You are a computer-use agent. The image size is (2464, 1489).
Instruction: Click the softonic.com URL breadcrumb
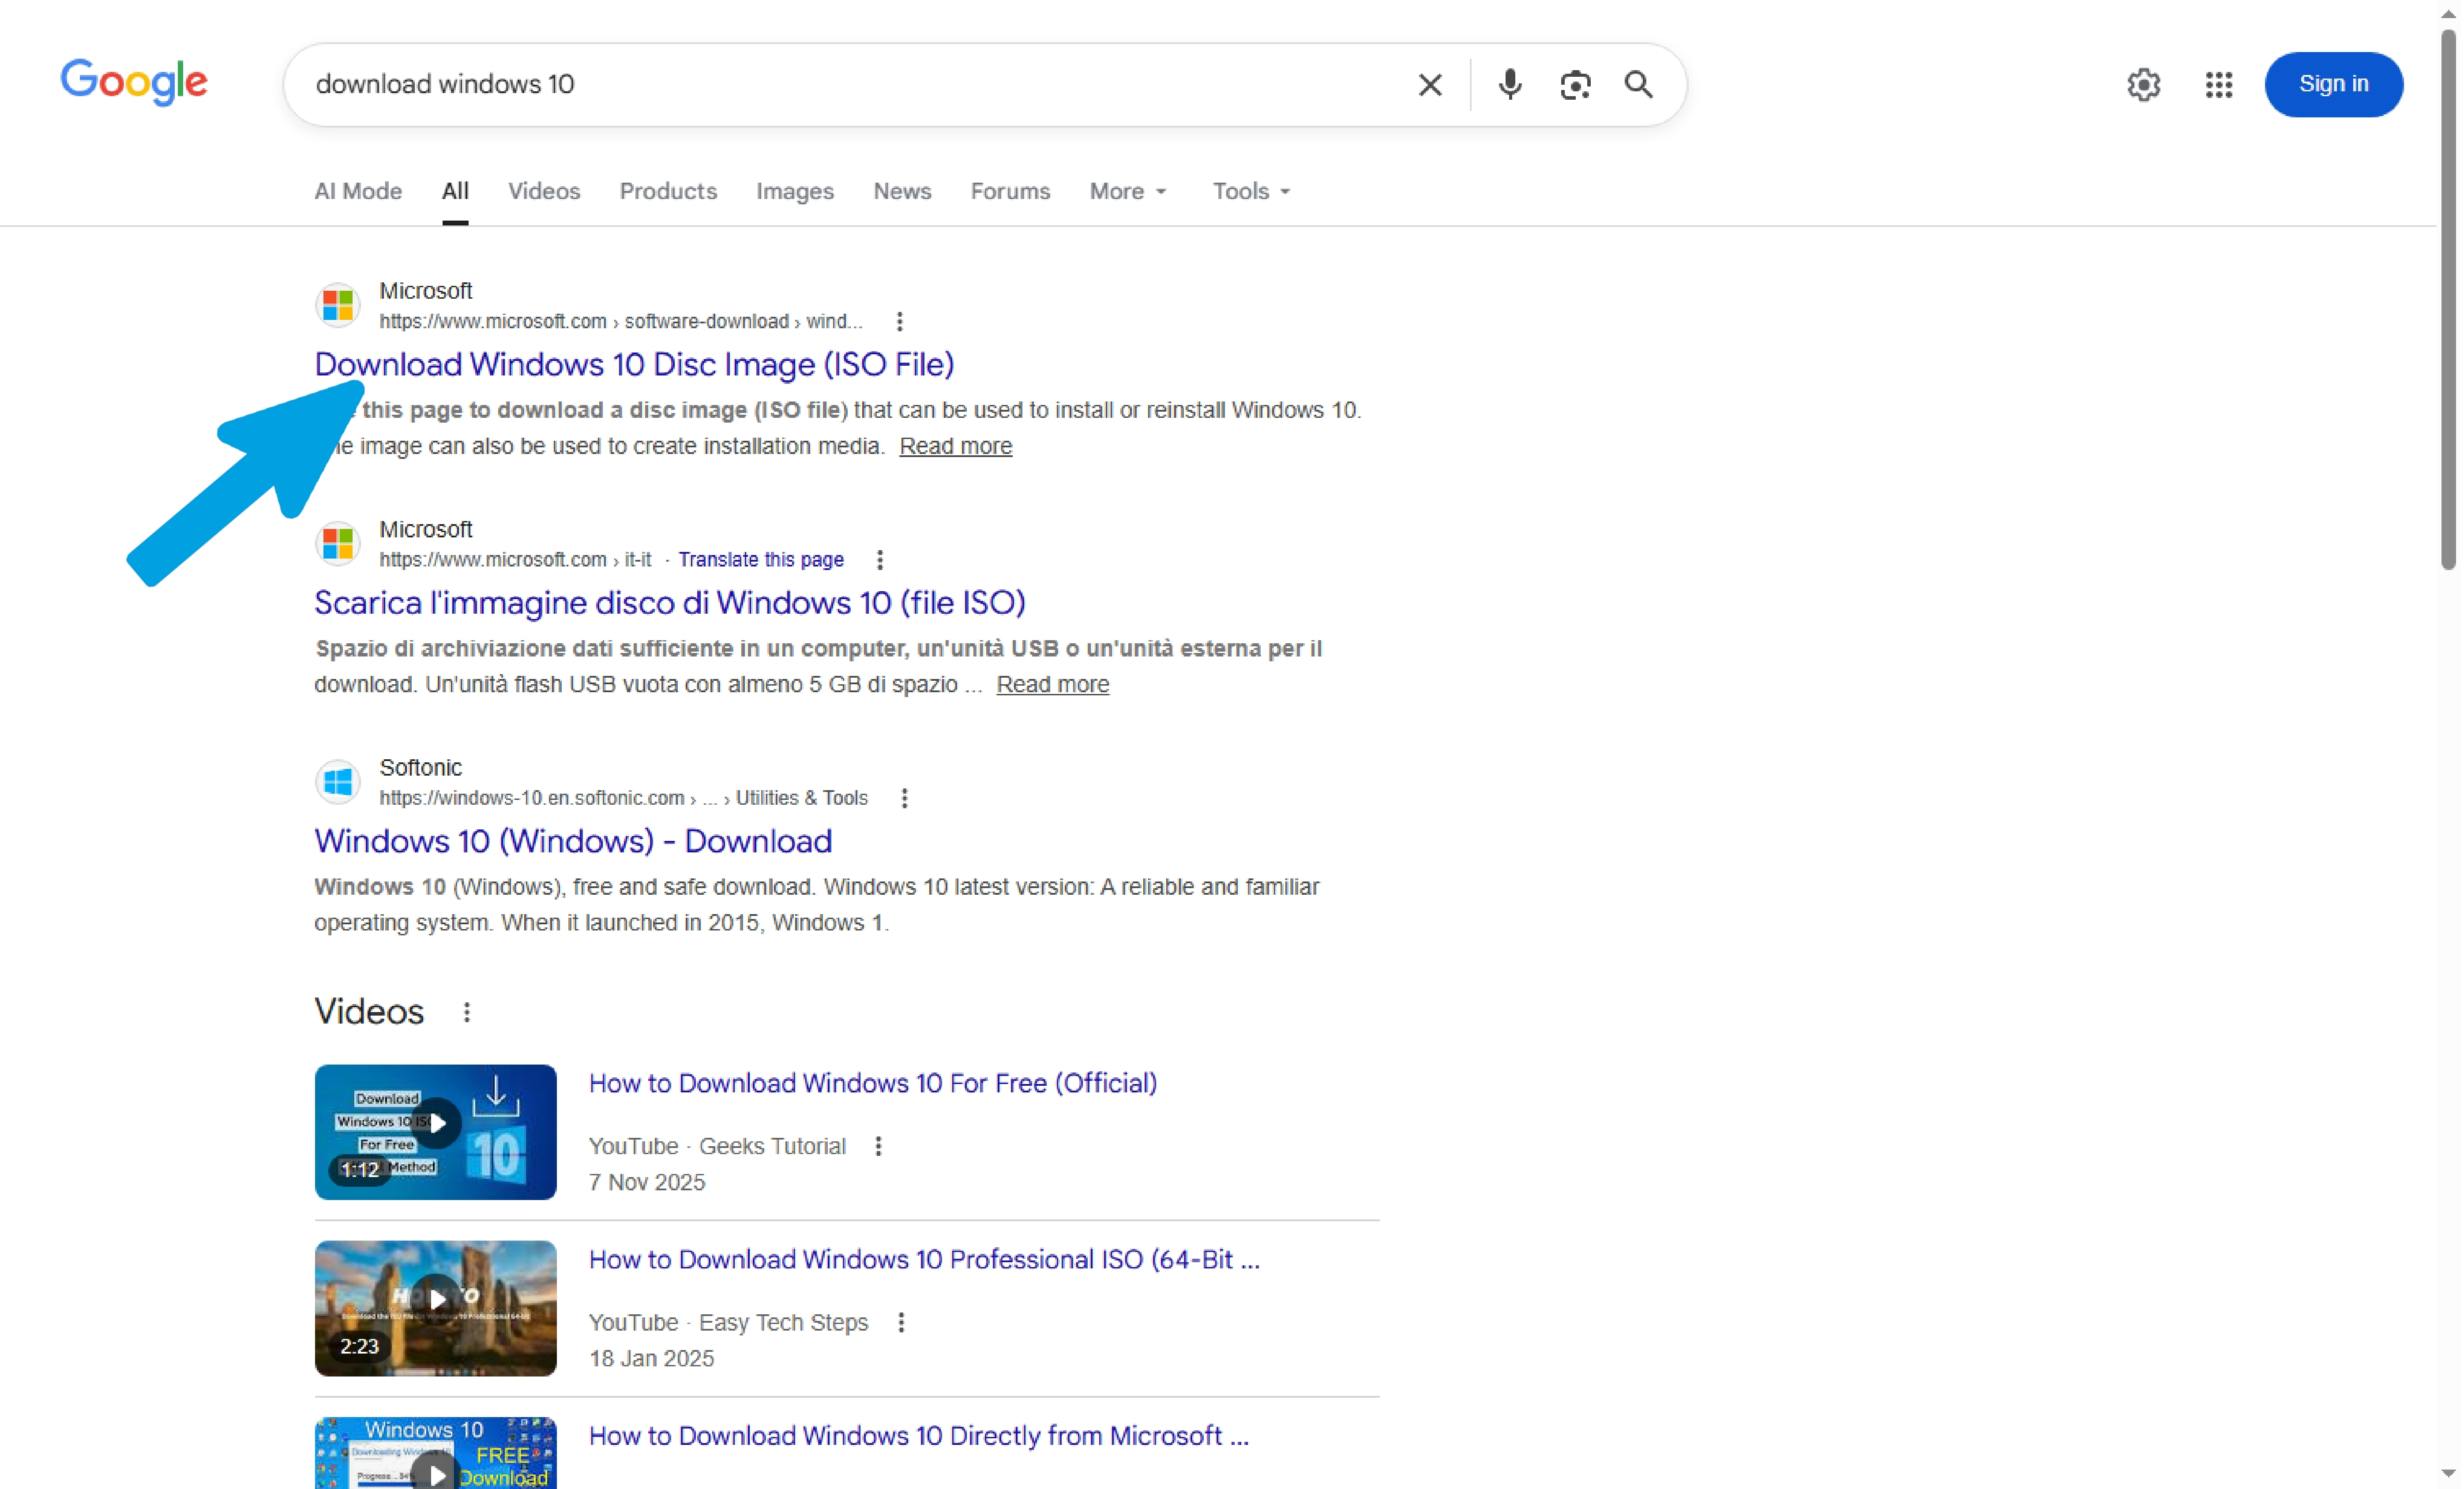[623, 798]
